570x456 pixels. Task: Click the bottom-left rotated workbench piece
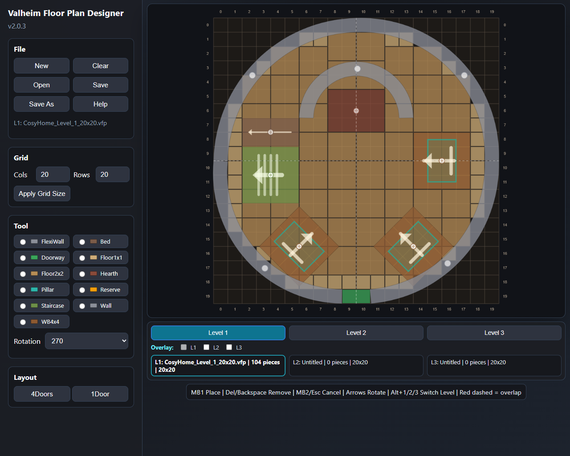pyautogui.click(x=299, y=246)
